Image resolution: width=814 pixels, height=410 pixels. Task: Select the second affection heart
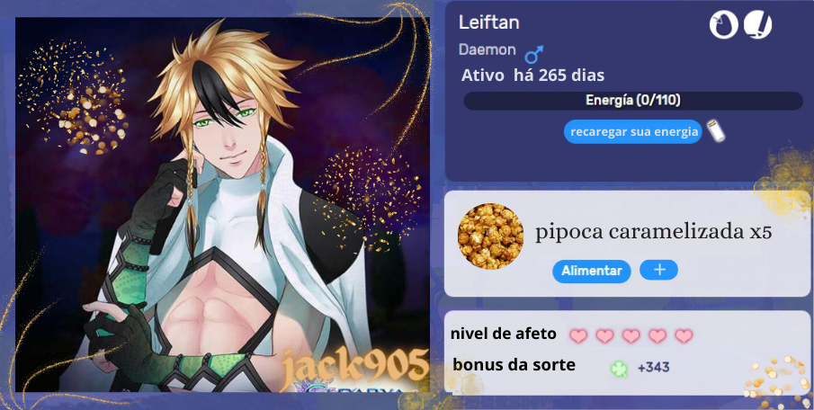coord(604,336)
